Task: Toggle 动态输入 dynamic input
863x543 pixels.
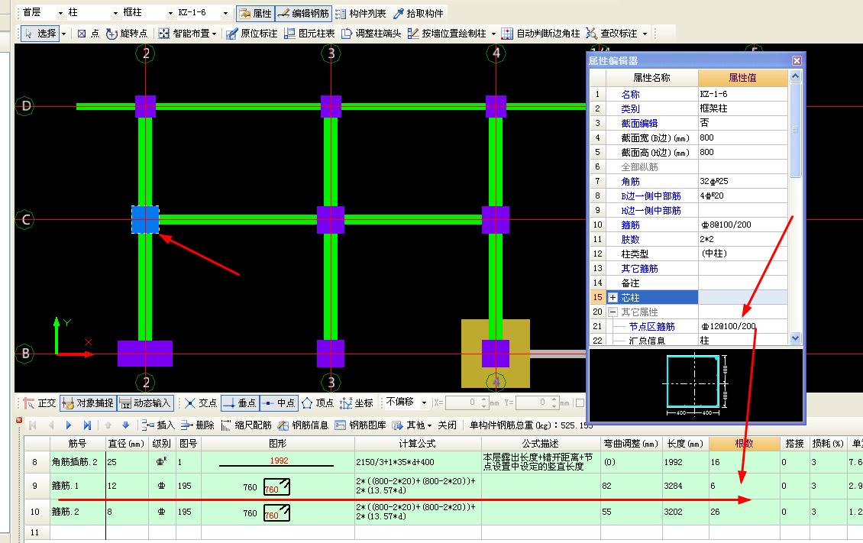Action: (145, 403)
